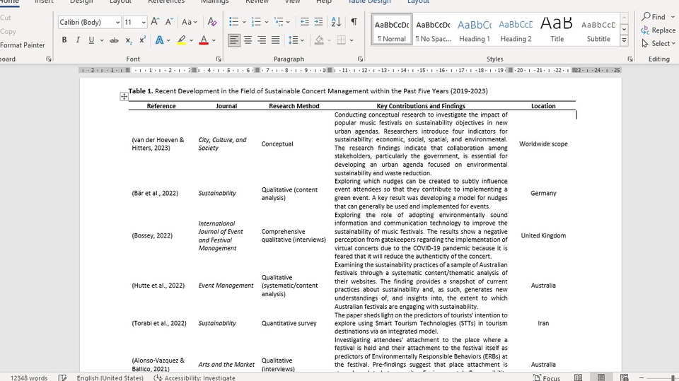Open the Table Design tab
The width and height of the screenshot is (679, 381).
[x=369, y=2]
